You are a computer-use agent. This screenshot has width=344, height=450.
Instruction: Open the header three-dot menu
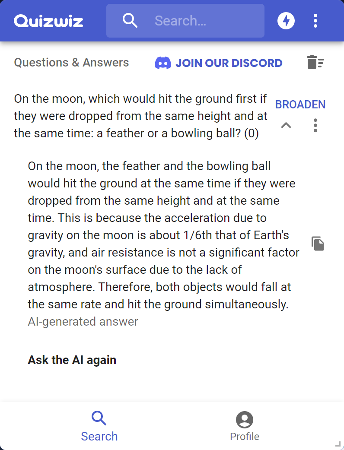coord(315,21)
